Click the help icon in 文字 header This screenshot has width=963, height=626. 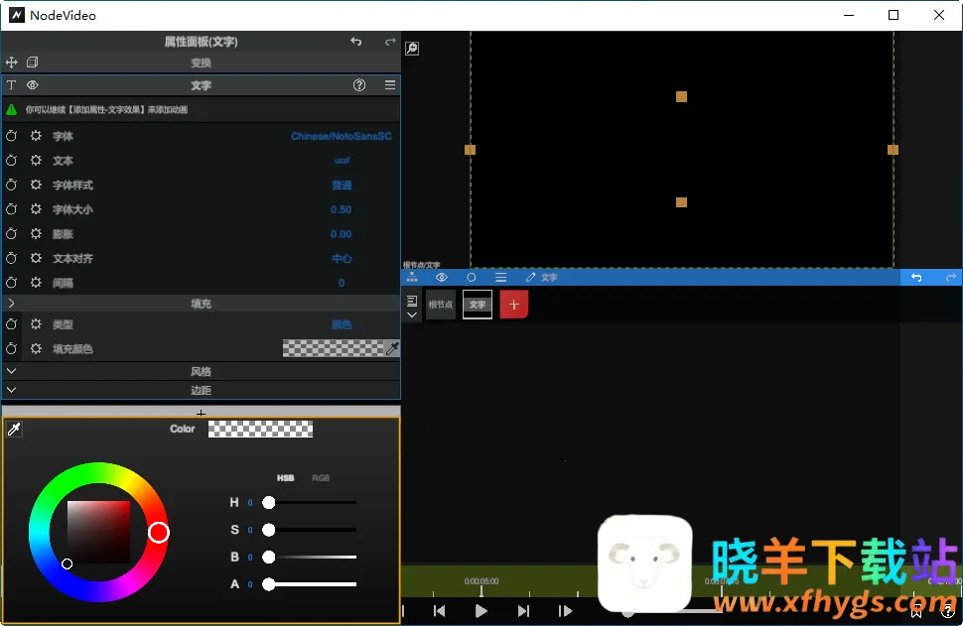pyautogui.click(x=359, y=85)
